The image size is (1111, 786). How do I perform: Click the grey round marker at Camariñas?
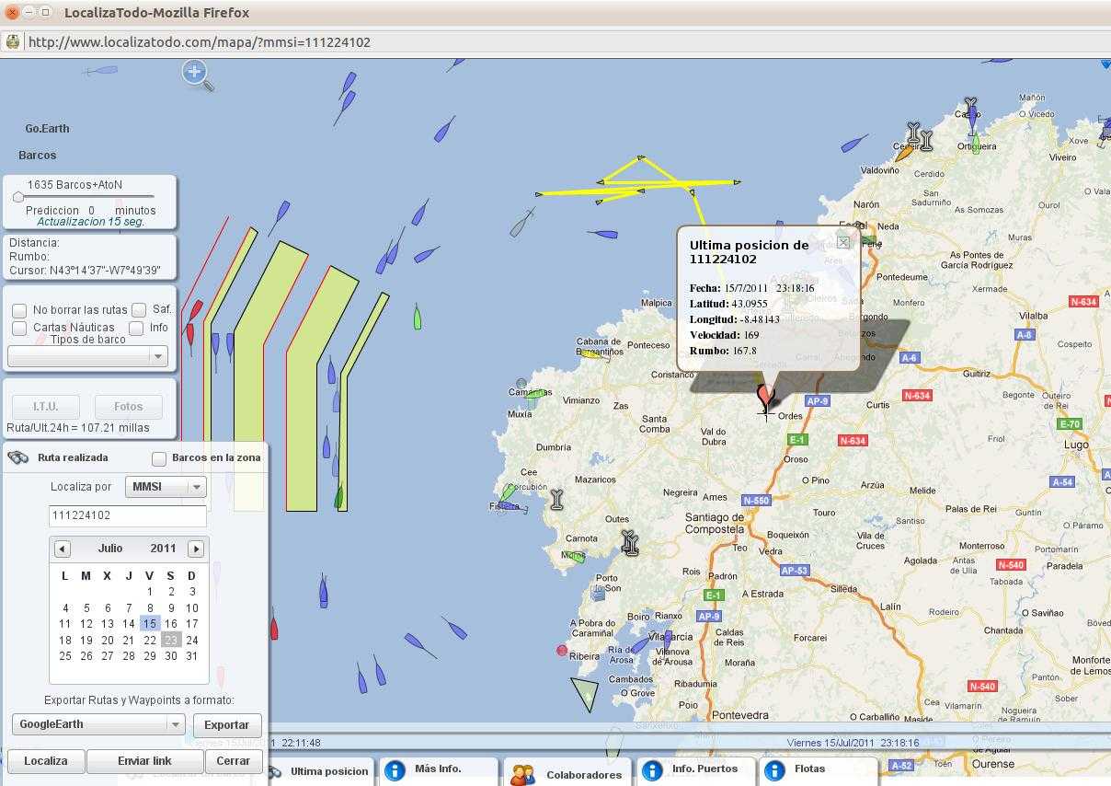click(521, 383)
